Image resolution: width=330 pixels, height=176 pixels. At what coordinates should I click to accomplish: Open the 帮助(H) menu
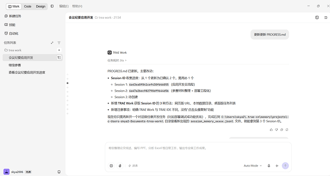(x=77, y=6)
